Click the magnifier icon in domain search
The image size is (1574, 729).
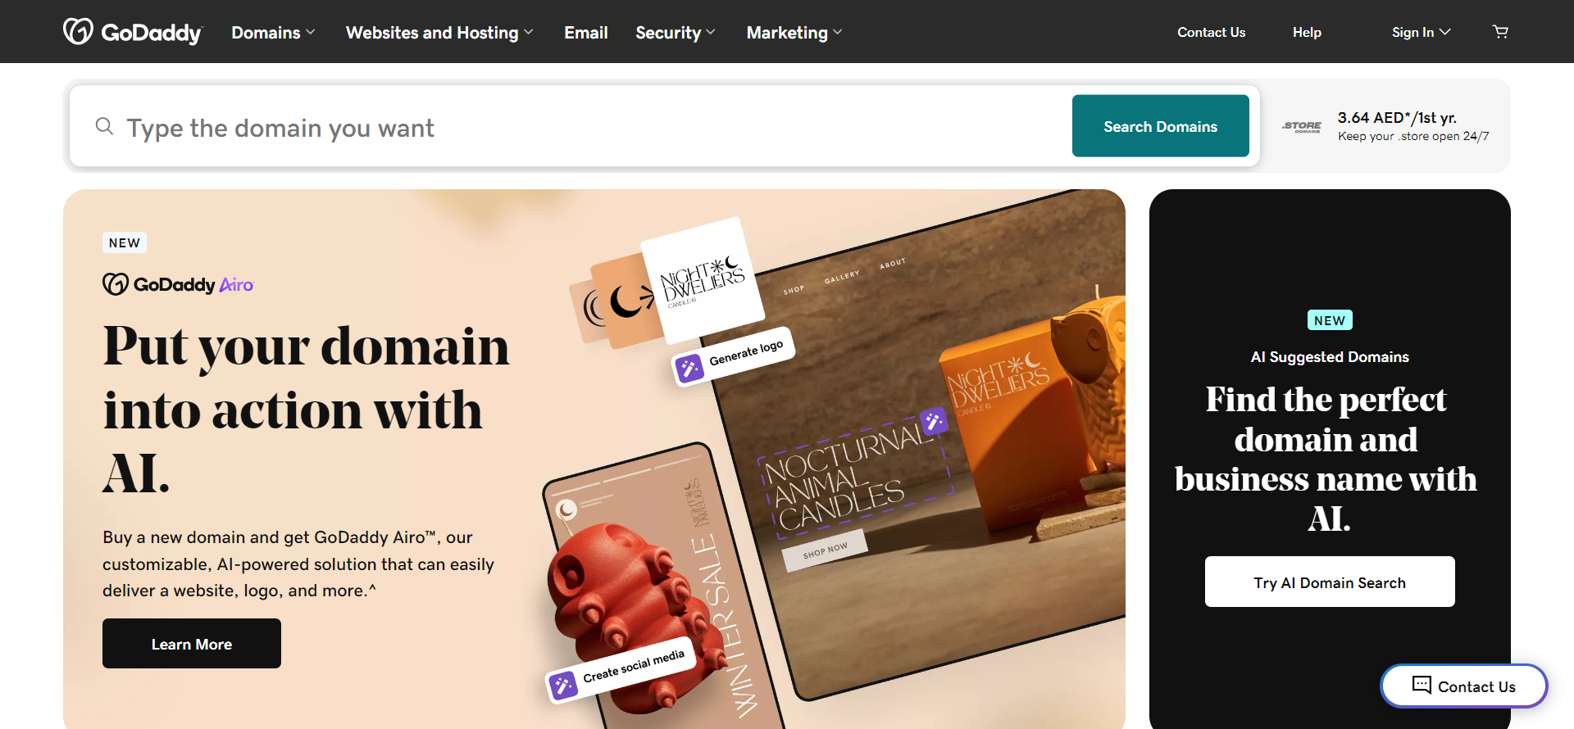point(104,126)
